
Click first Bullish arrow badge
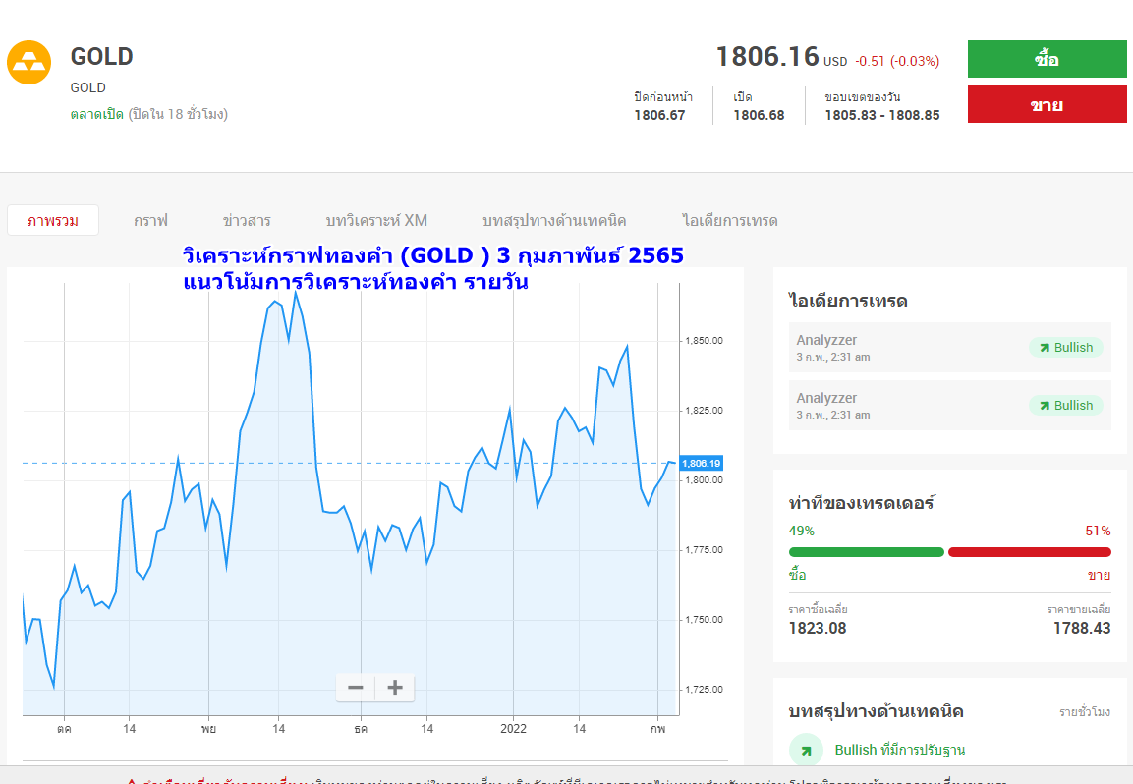[x=1066, y=347]
